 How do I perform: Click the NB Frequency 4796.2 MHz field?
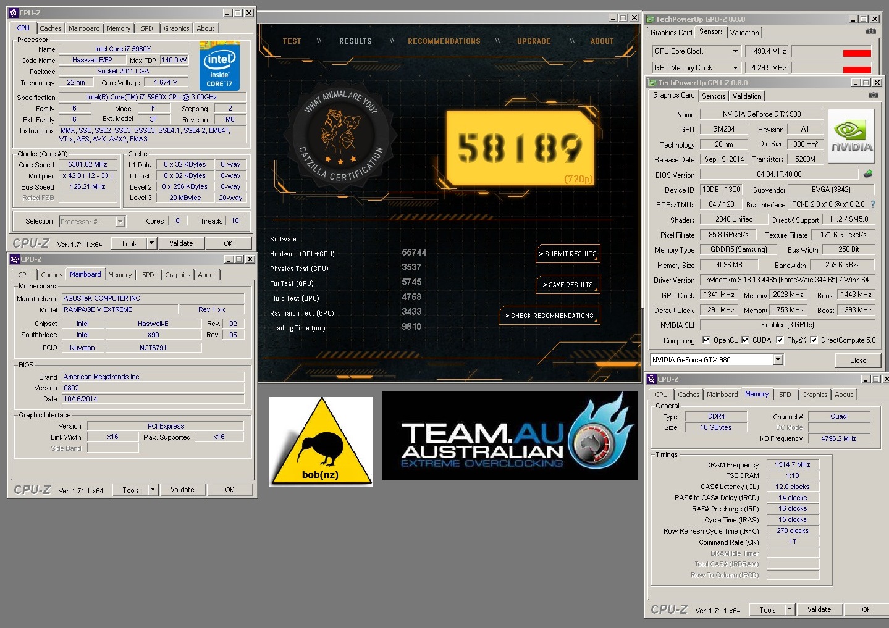(x=839, y=438)
